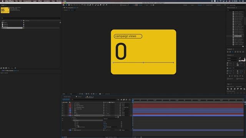Click the center-align text icon in Paragraph panel
Image resolution: width=246 pixels, height=138 pixels.
[230, 52]
